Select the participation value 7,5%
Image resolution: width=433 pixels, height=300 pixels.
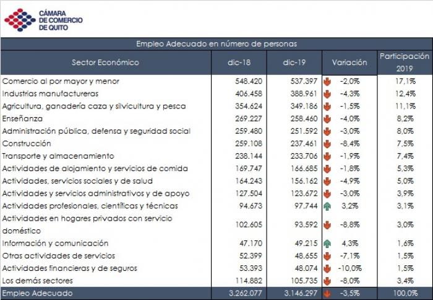click(x=405, y=144)
